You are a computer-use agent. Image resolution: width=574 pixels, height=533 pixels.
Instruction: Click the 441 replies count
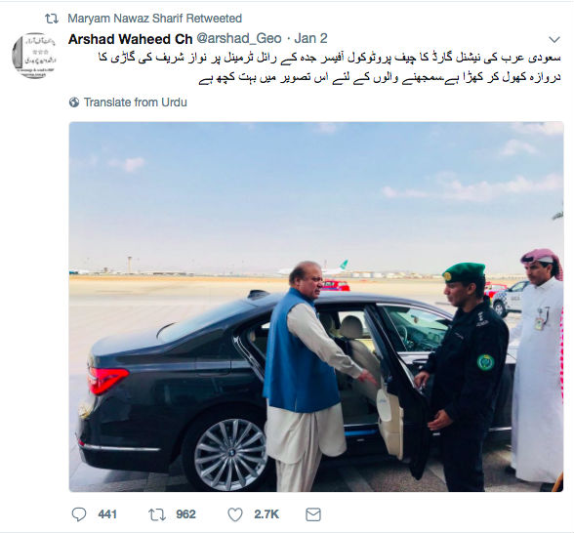click(107, 514)
